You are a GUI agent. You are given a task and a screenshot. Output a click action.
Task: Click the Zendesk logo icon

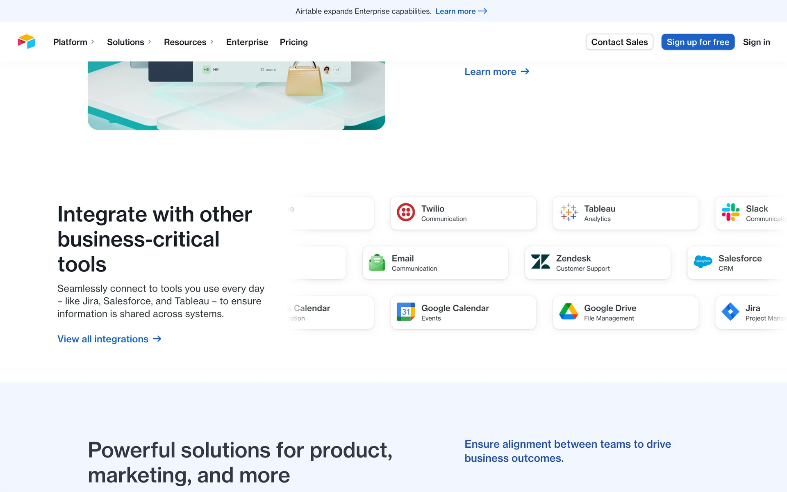coord(540,262)
